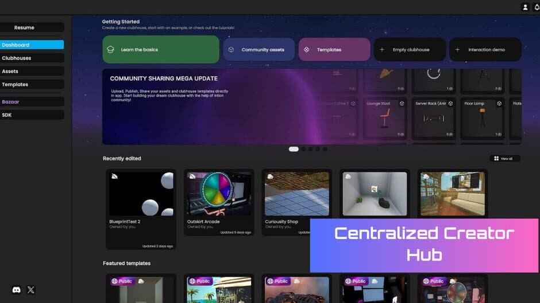The image size is (540, 303).
Task: Select the first carousel page indicator
Action: 294,149
